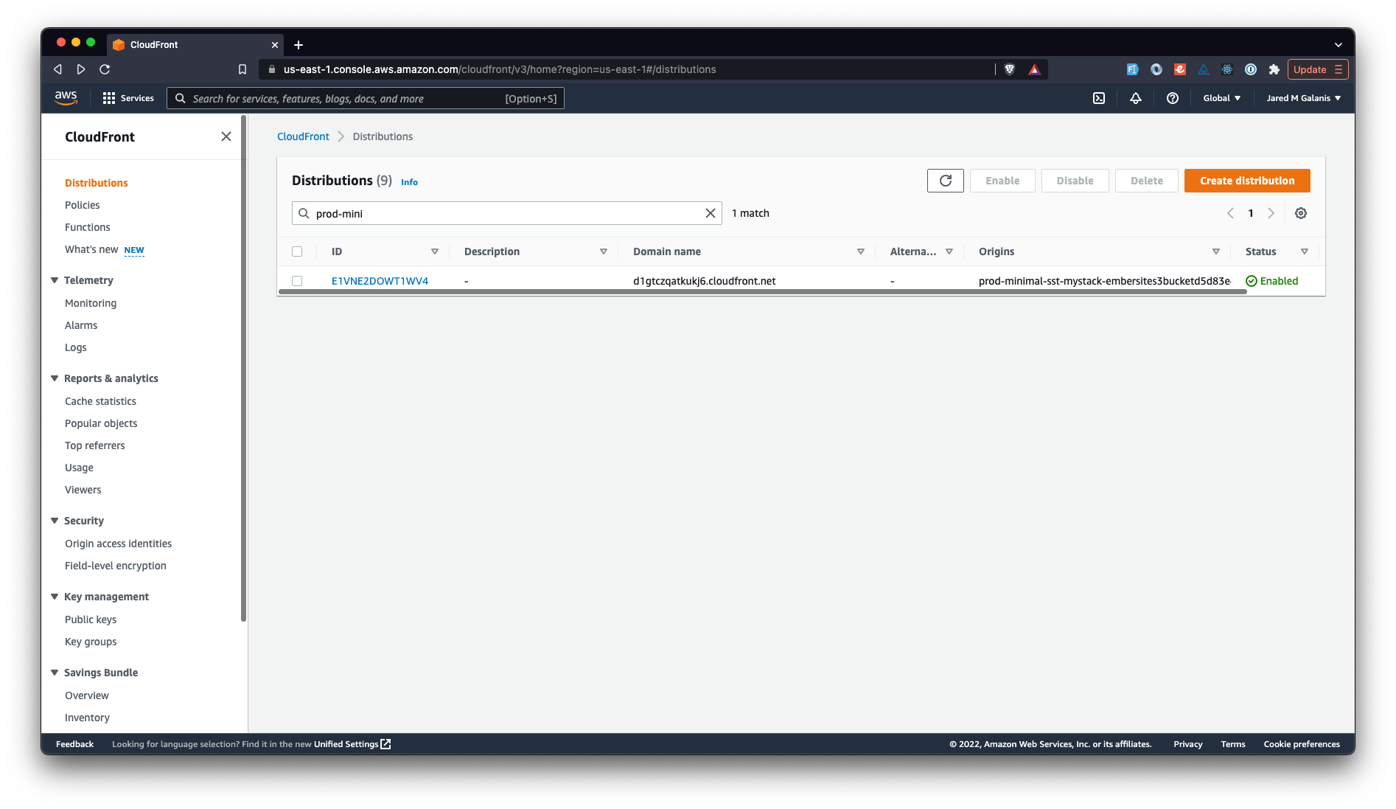Open the table preferences gear
The height and width of the screenshot is (809, 1396).
point(1300,213)
